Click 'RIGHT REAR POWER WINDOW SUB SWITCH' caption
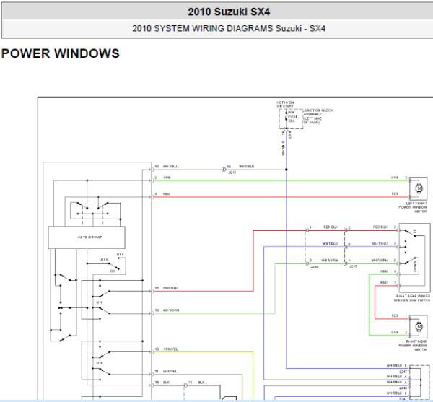 [412, 298]
